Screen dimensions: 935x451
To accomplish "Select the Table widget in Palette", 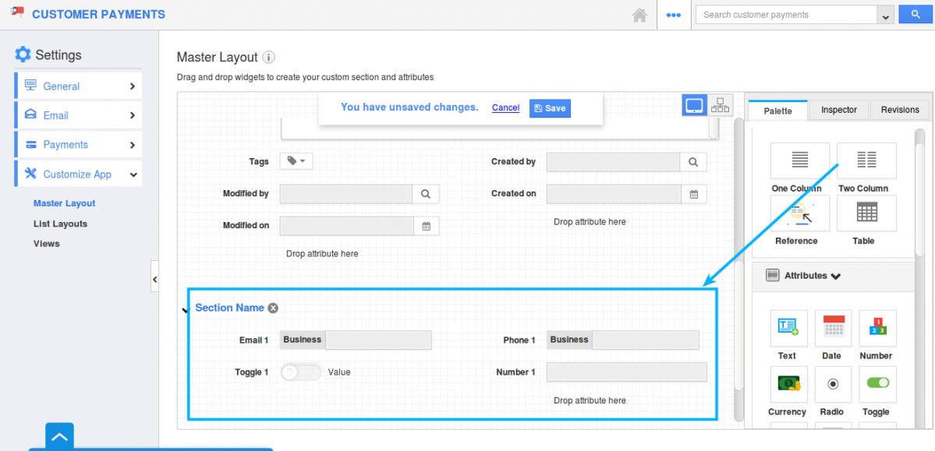I will pos(866,213).
